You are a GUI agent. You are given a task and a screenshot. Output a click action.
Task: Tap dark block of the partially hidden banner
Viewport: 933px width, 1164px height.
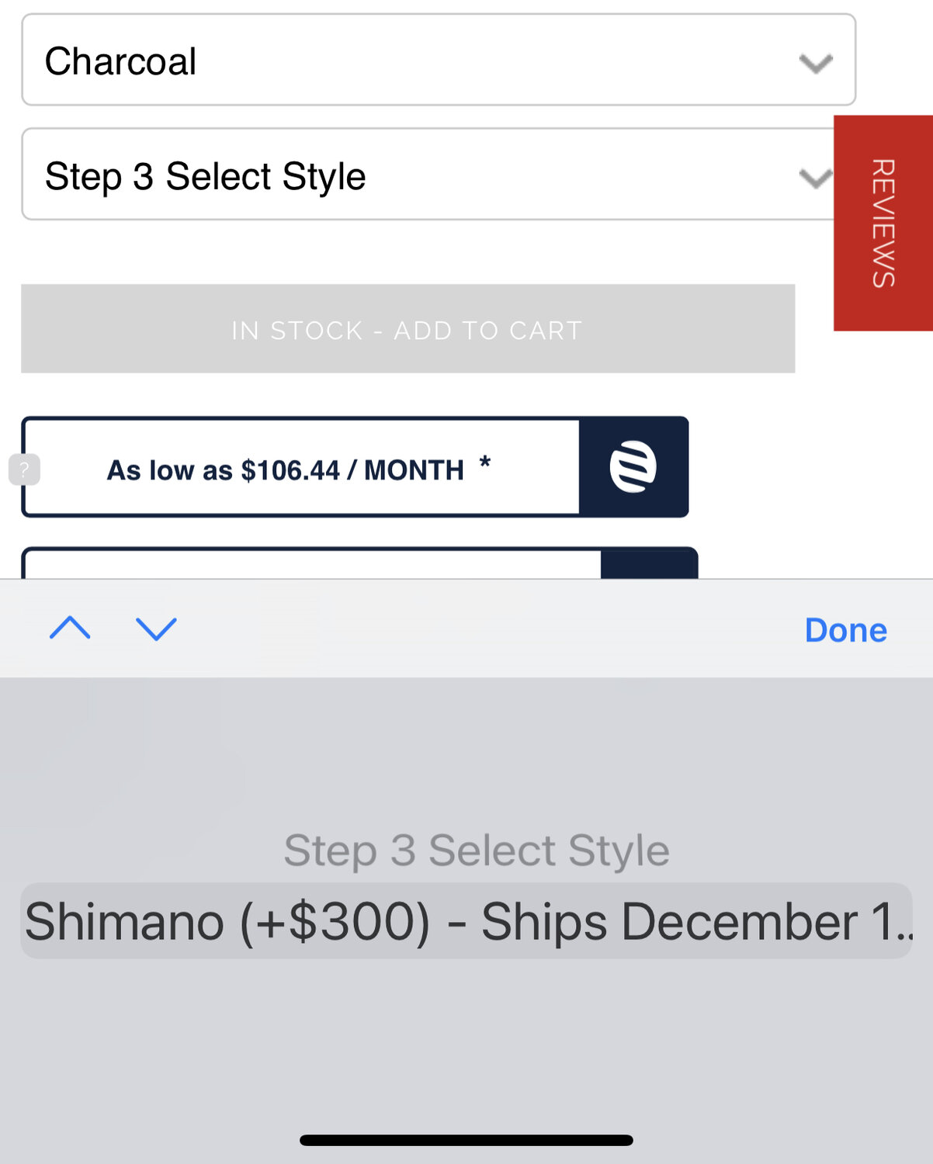pos(649,564)
